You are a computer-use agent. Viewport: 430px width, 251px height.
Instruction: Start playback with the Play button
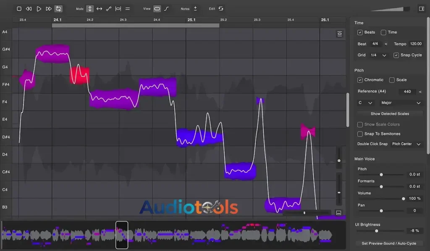(39, 8)
